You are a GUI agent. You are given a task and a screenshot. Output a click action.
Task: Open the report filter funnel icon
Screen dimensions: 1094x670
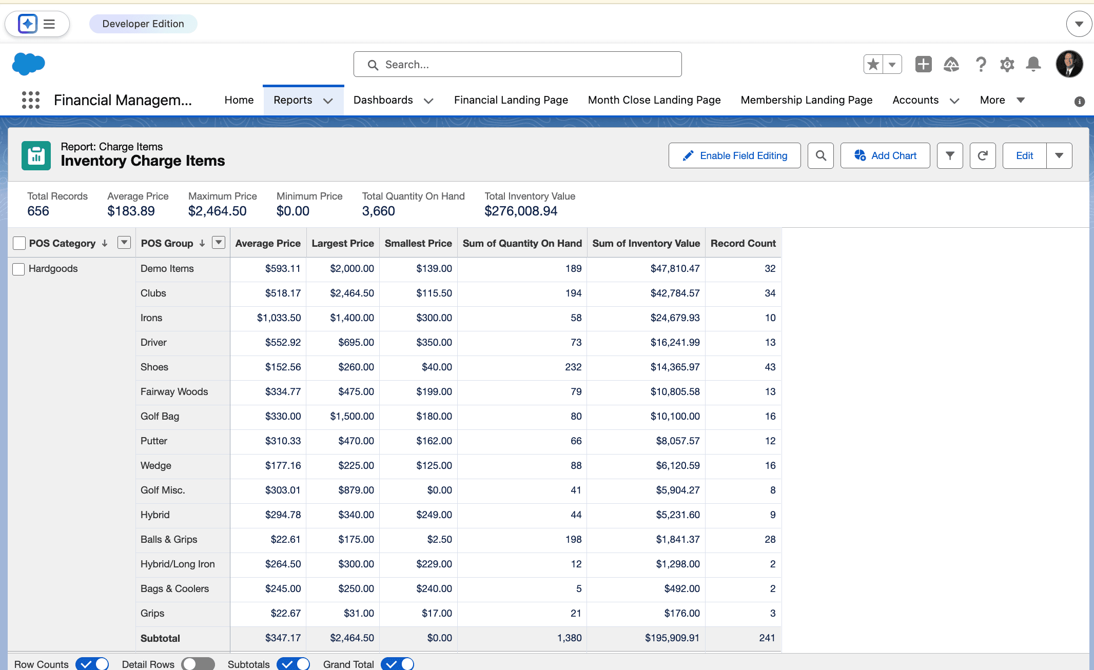pyautogui.click(x=950, y=155)
